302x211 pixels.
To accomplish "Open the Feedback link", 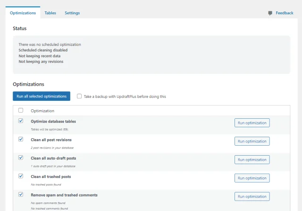I will tap(284, 13).
